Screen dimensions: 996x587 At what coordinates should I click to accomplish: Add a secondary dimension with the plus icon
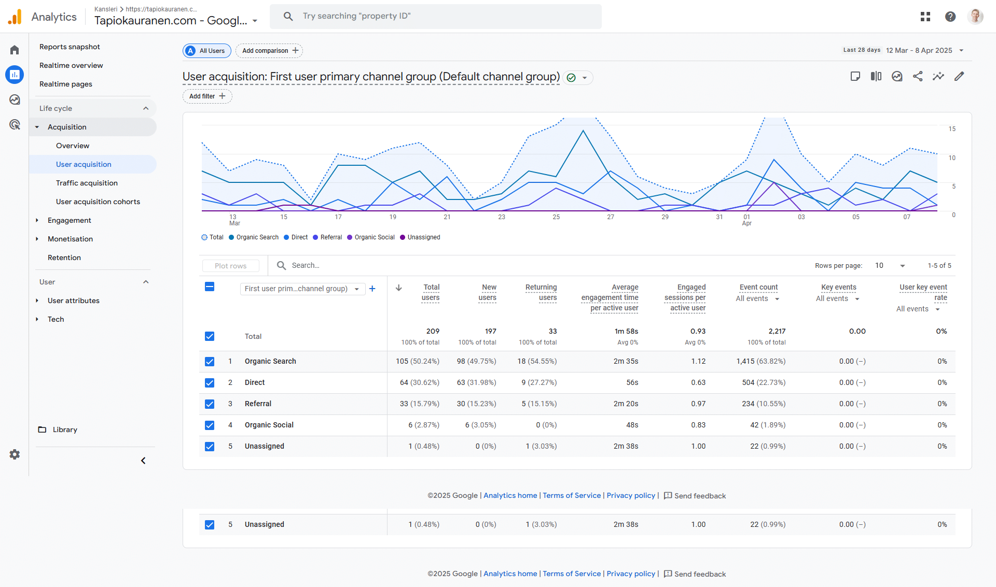372,289
